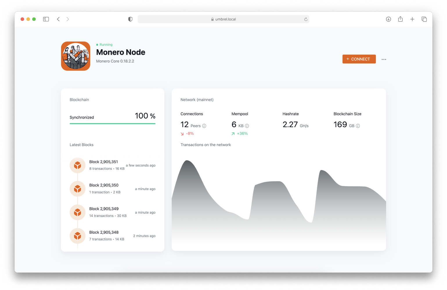The height and width of the screenshot is (290, 447).
Task: Toggle the Safari sidebar icon
Action: tap(46, 19)
